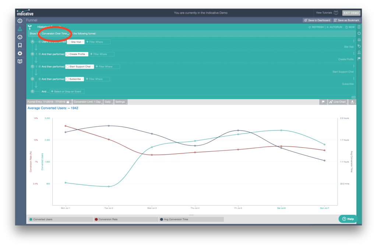Open the user segments group icon in right rail
Screen dimensions: 377x247
click(x=359, y=40)
